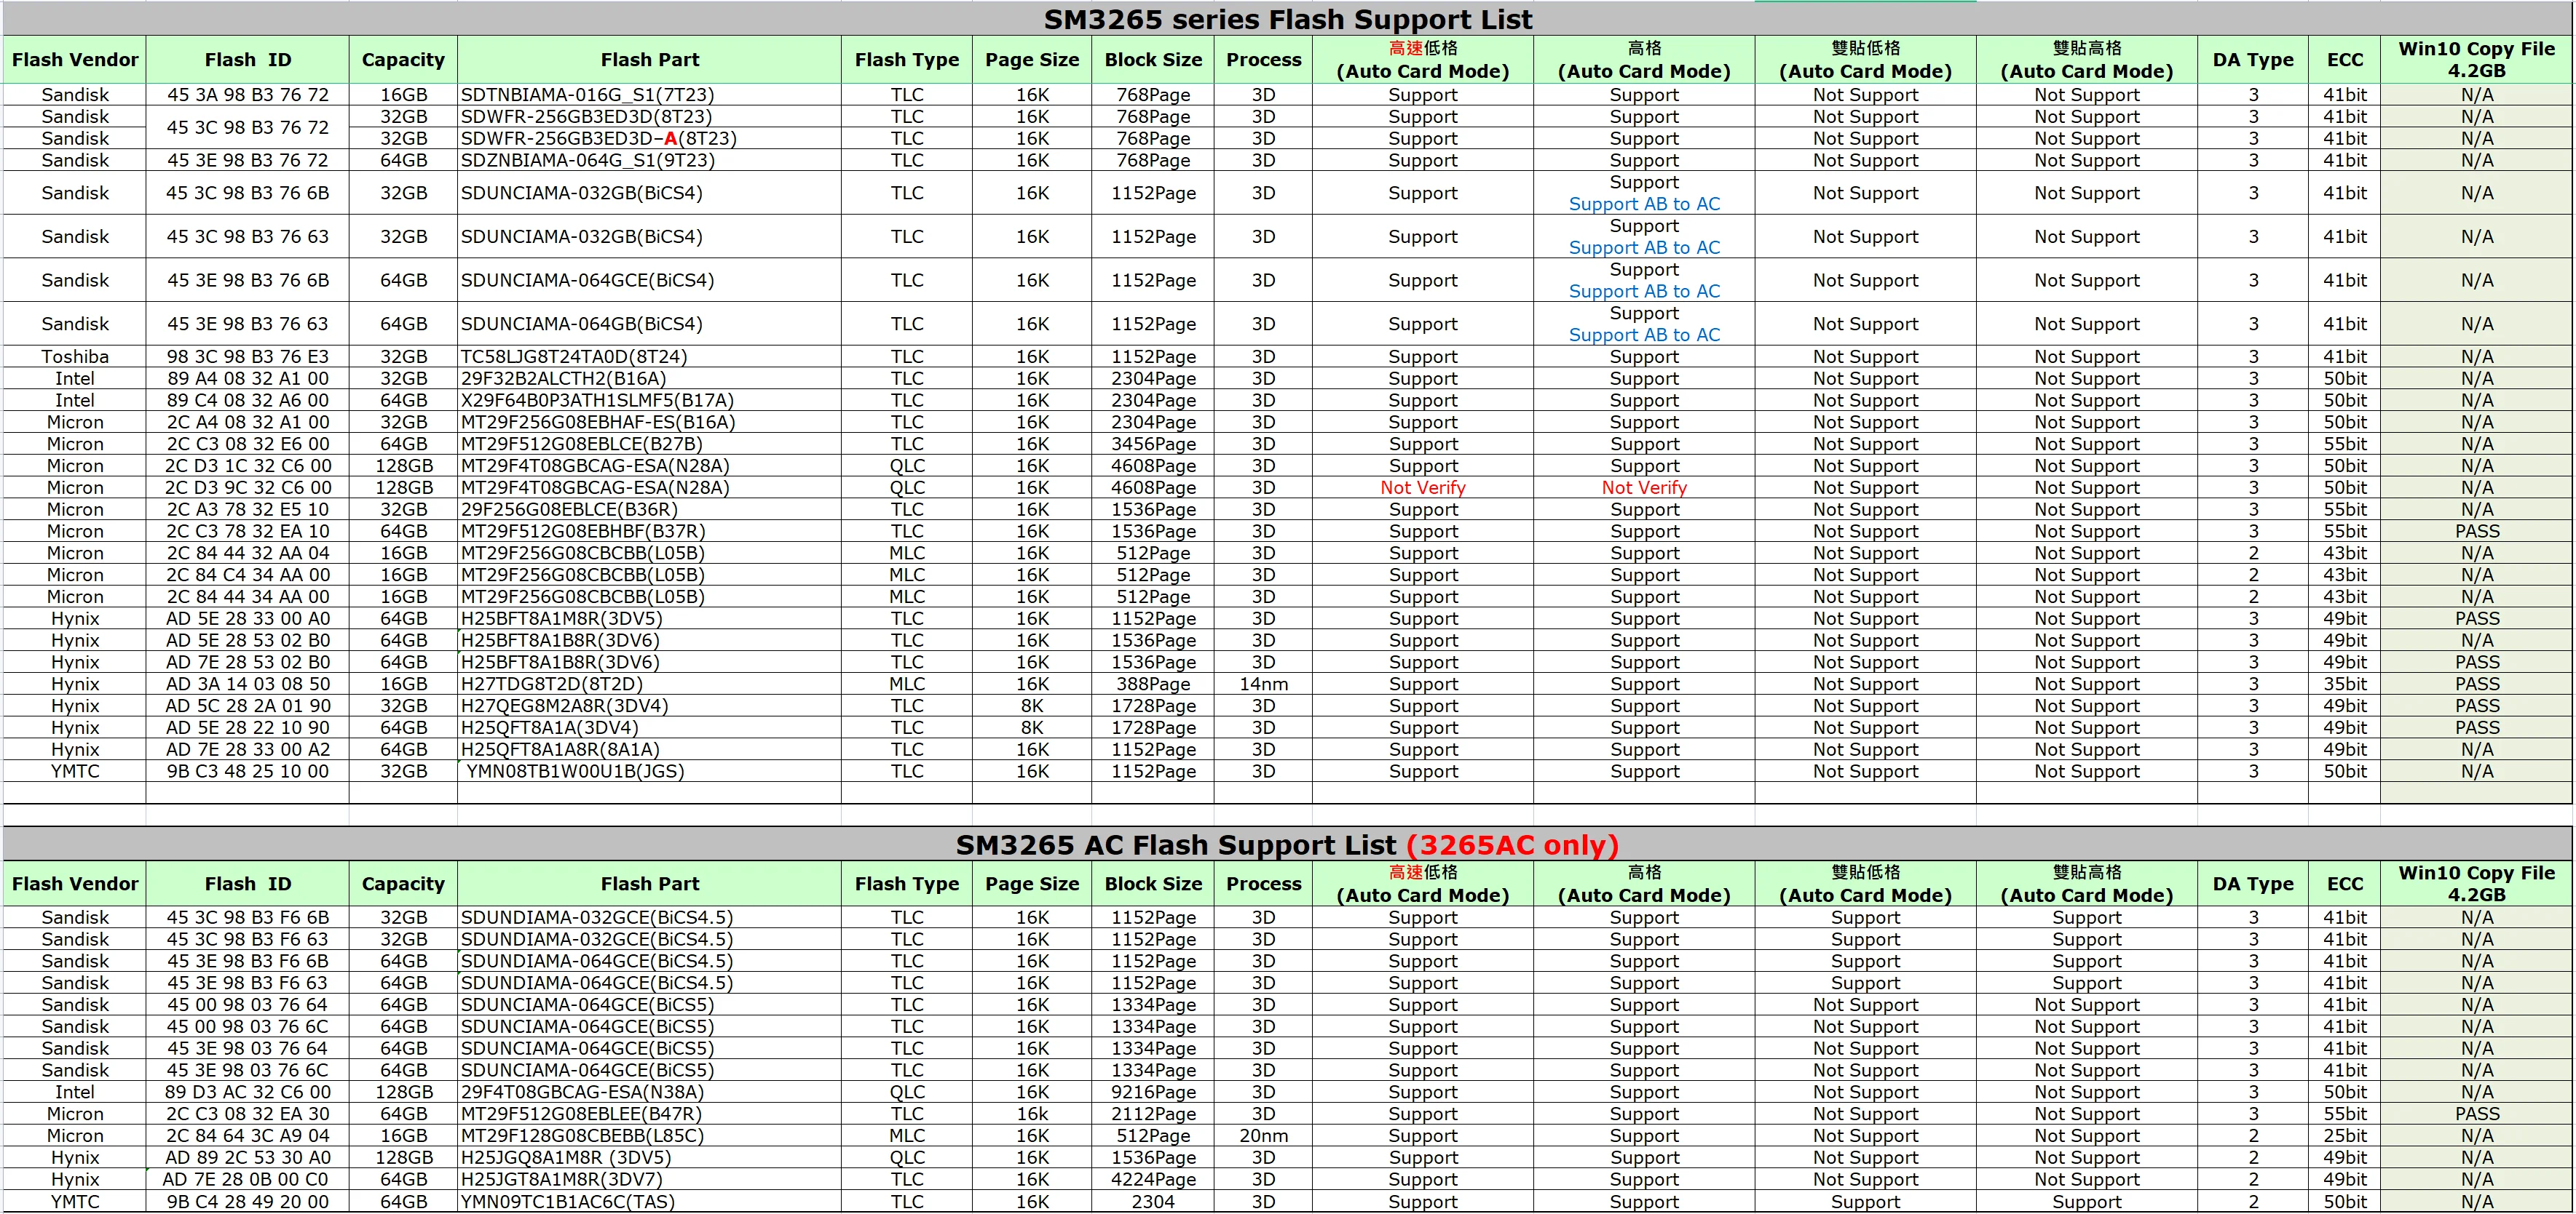Select Flash ID cell '45 3E 98 B3 76 6B'
This screenshot has width=2576, height=1214.
(x=248, y=281)
